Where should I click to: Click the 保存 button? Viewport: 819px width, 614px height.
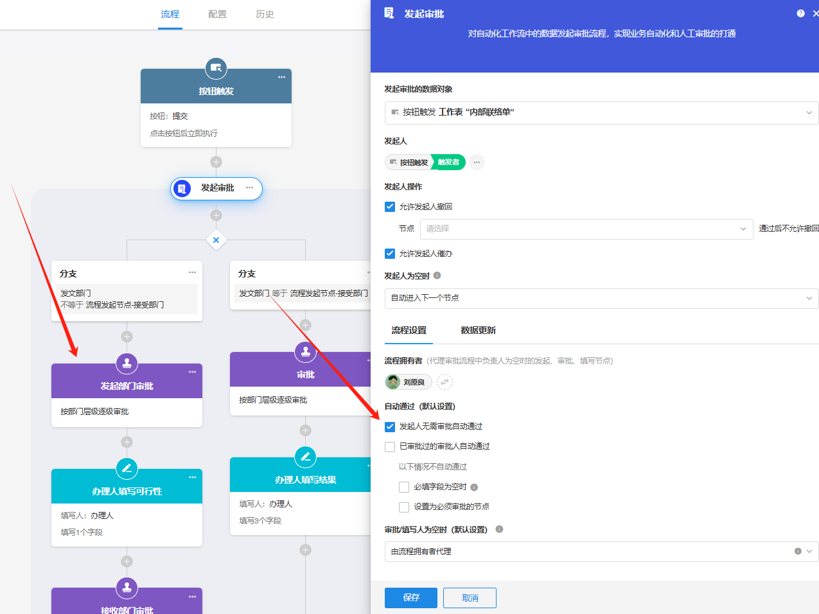tap(410, 598)
